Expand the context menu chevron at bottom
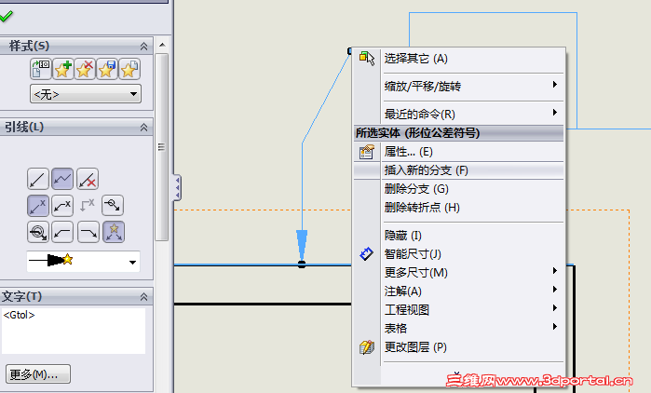Screen dimensions: 651x393 pos(456,374)
